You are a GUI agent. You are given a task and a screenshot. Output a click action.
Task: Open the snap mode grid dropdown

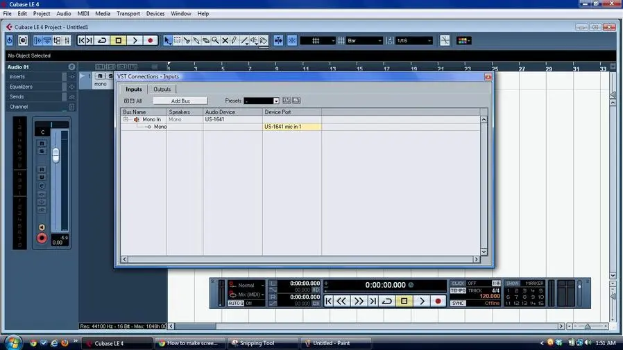[x=318, y=40]
